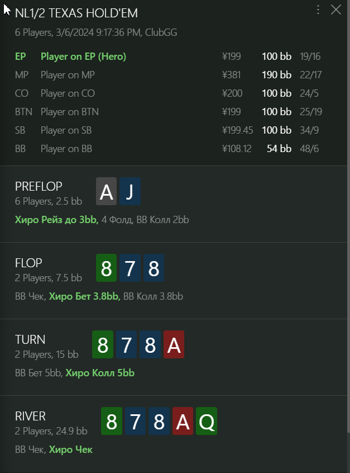Click the red Ace card on the turn
350x473 pixels.
174,344
